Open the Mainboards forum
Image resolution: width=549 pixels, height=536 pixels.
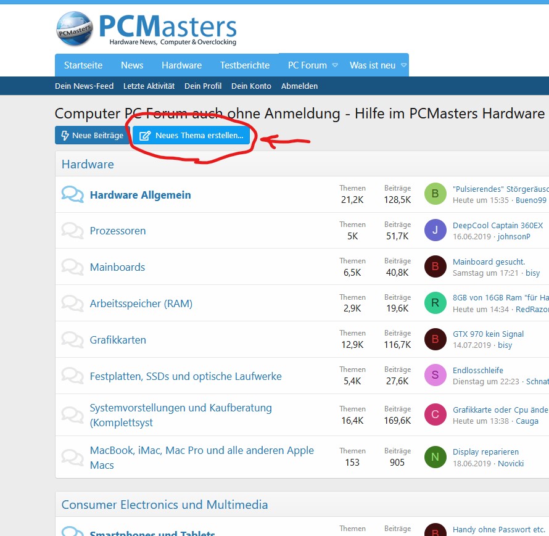(117, 268)
